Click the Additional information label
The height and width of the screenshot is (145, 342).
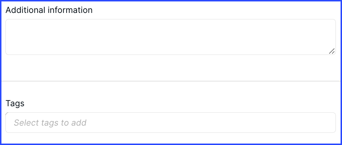[49, 10]
